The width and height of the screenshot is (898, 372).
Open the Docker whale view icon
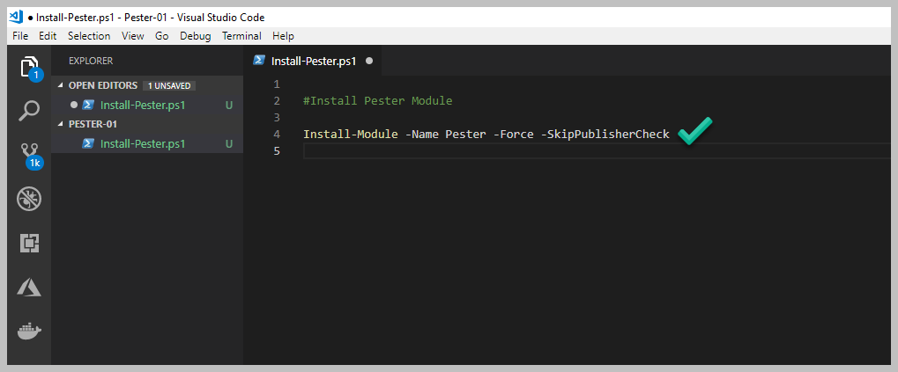(29, 332)
